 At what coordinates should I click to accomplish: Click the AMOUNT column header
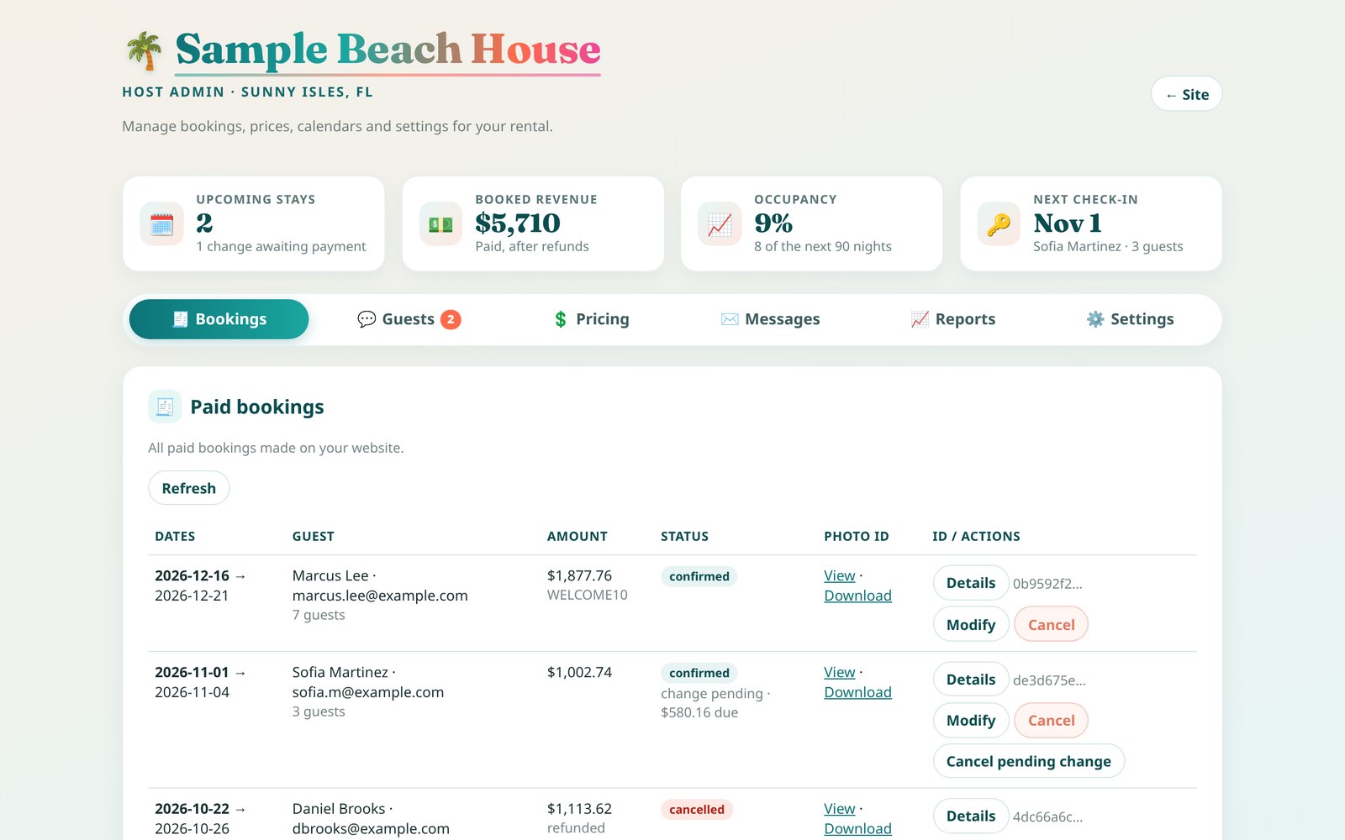pos(577,536)
